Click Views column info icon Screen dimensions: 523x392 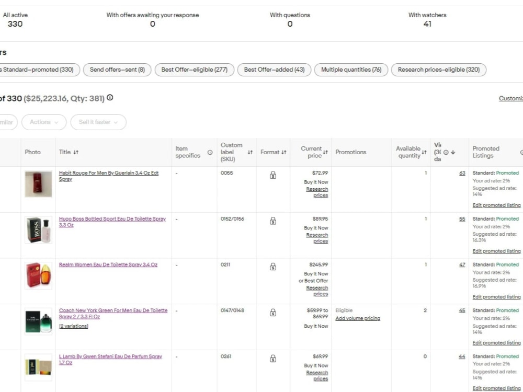pos(446,152)
